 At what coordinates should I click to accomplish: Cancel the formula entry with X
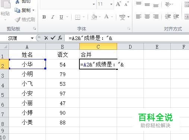click(46, 38)
